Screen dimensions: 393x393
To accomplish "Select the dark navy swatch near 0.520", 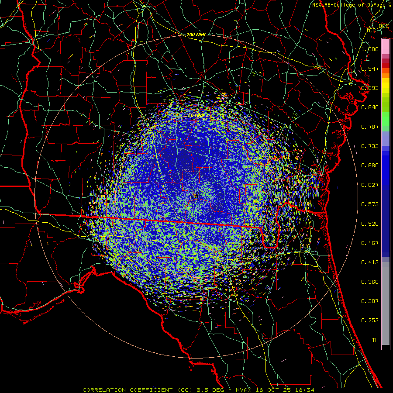I will (x=386, y=223).
